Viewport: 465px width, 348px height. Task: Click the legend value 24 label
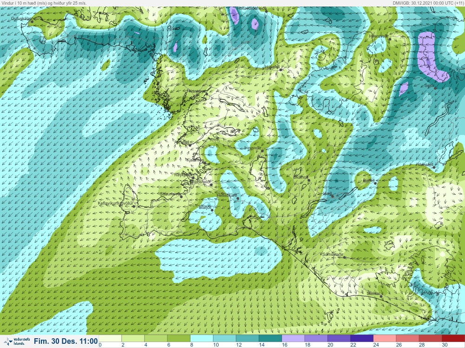click(376, 345)
